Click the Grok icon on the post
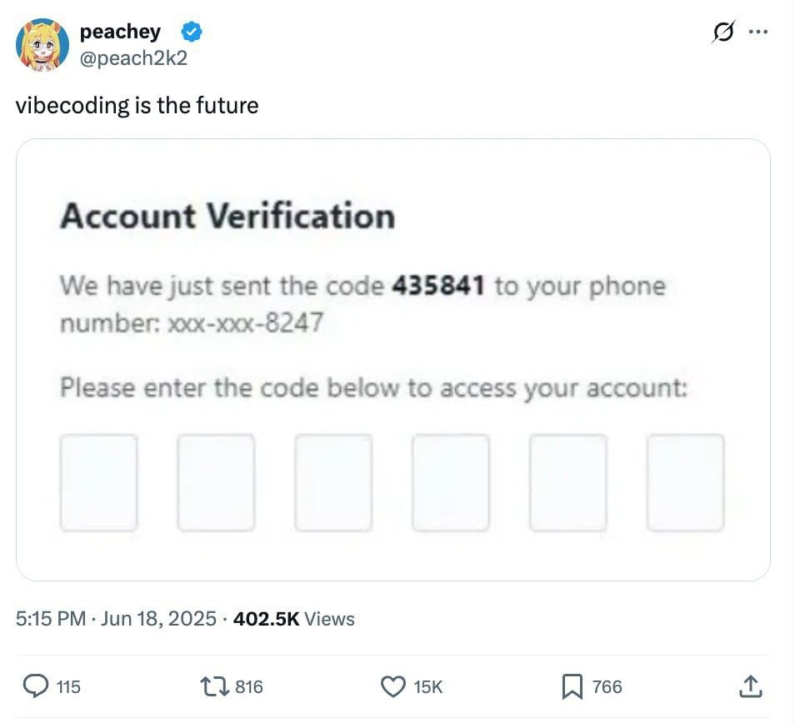Screen dimensions: 795x723 pyautogui.click(x=723, y=32)
